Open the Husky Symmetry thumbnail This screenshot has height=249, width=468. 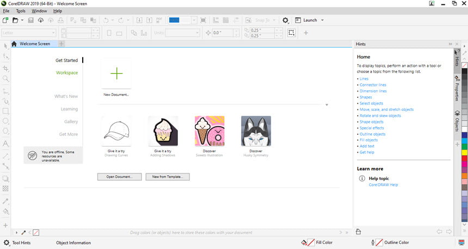(x=256, y=131)
